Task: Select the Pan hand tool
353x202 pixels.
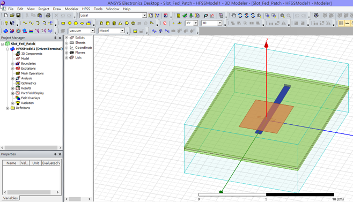Action: click(234, 16)
